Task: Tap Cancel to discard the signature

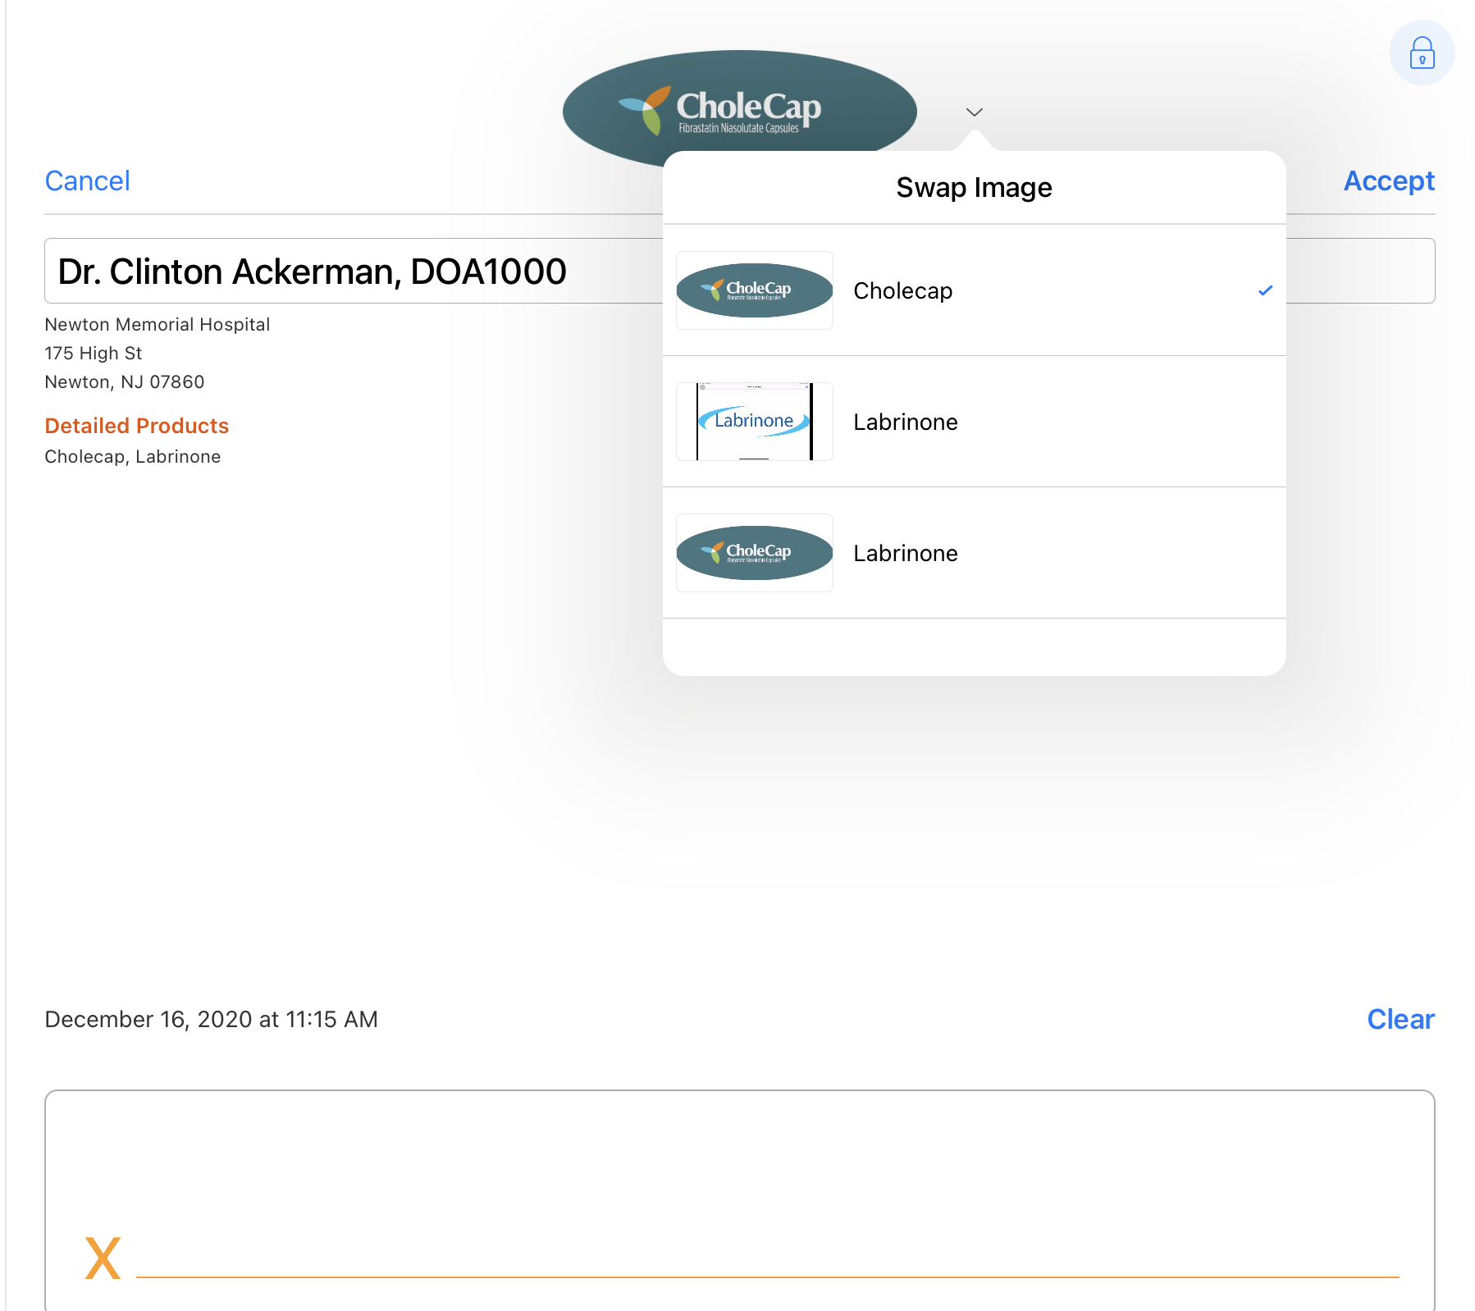Action: [87, 180]
